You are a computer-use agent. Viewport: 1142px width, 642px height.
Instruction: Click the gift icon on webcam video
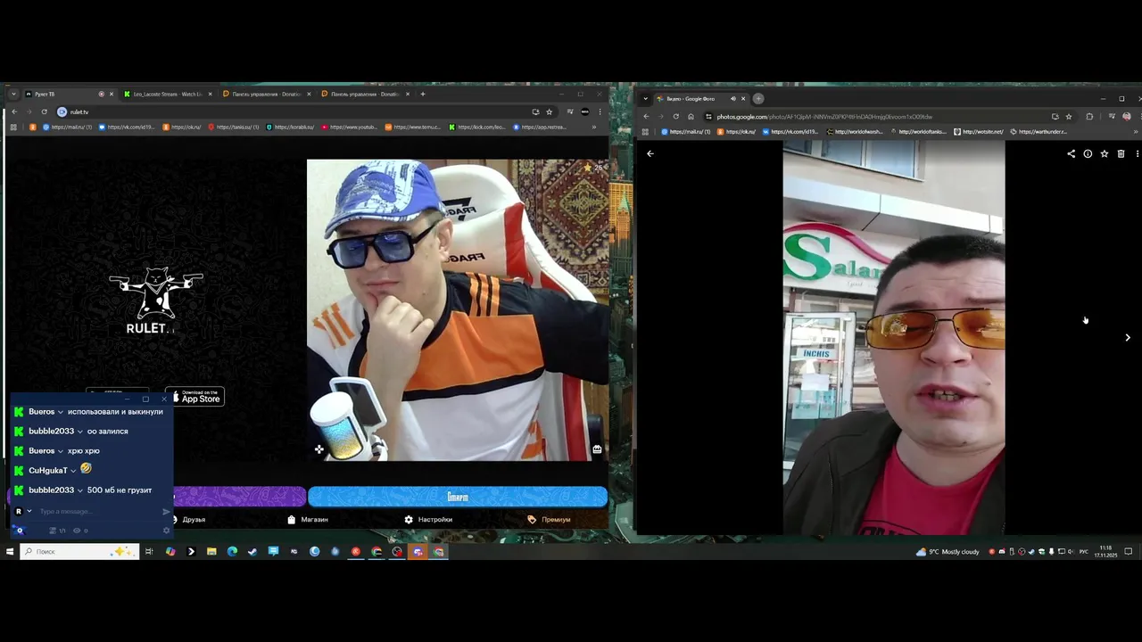tap(597, 449)
